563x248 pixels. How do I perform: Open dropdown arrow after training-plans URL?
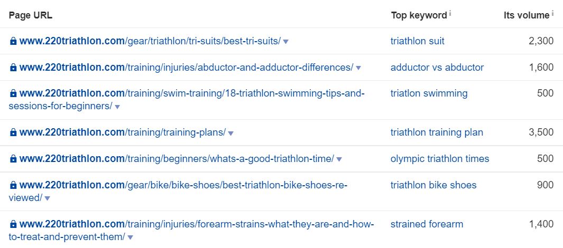click(x=231, y=133)
